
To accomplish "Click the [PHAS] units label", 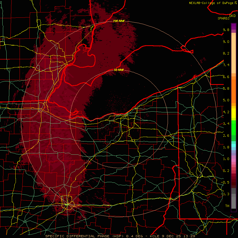I will pos(223,19).
